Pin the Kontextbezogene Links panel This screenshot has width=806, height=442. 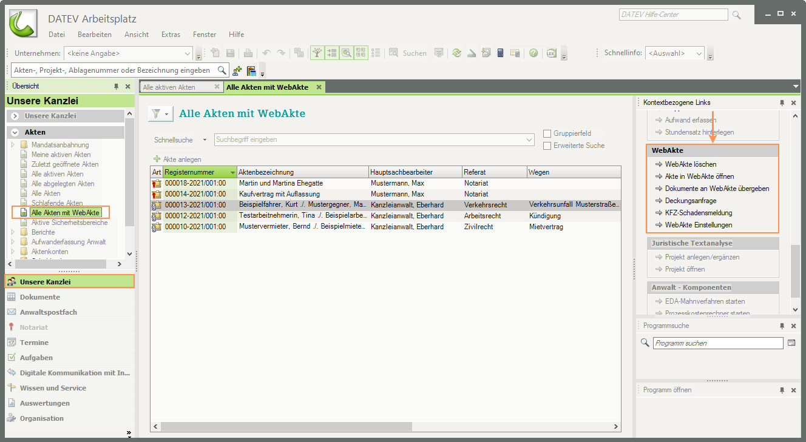[782, 103]
